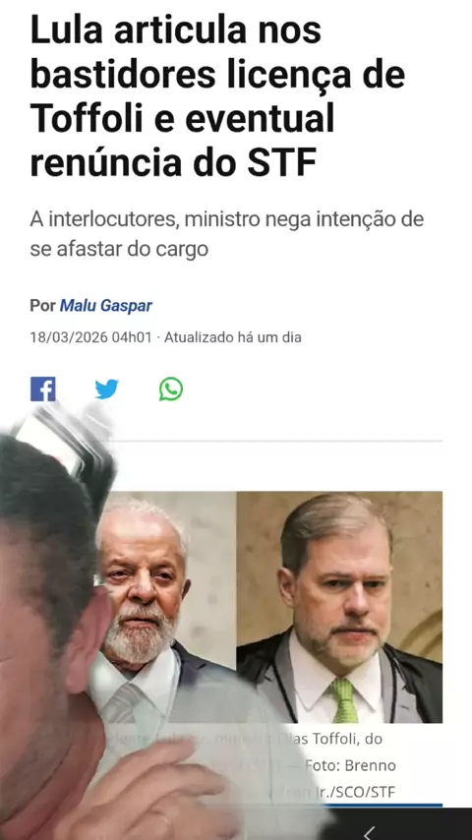The height and width of the screenshot is (840, 472).
Task: Click 'Atualizado há um dia' update note
Action: click(232, 337)
